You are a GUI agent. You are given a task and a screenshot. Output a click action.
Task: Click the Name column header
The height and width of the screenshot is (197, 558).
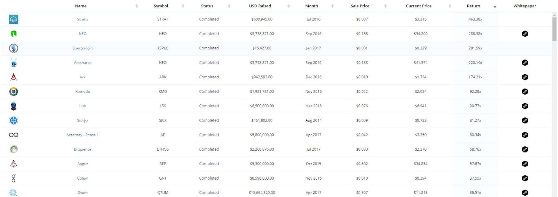click(x=81, y=6)
